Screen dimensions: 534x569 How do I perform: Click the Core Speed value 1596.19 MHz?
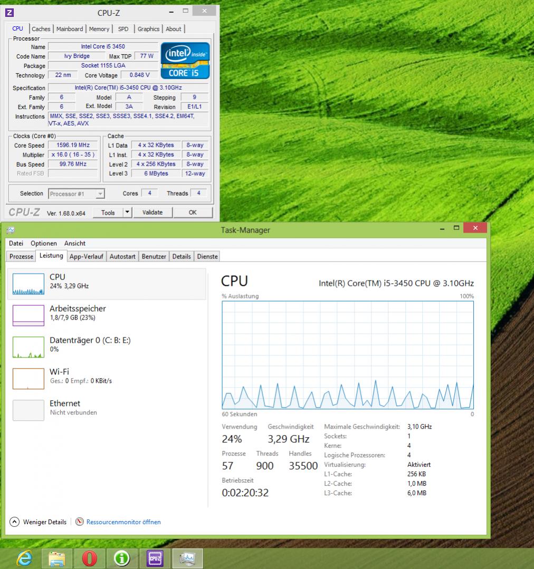(x=73, y=145)
